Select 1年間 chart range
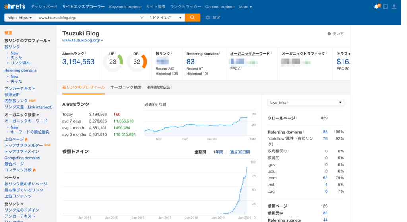407x222 pixels. coord(218,152)
